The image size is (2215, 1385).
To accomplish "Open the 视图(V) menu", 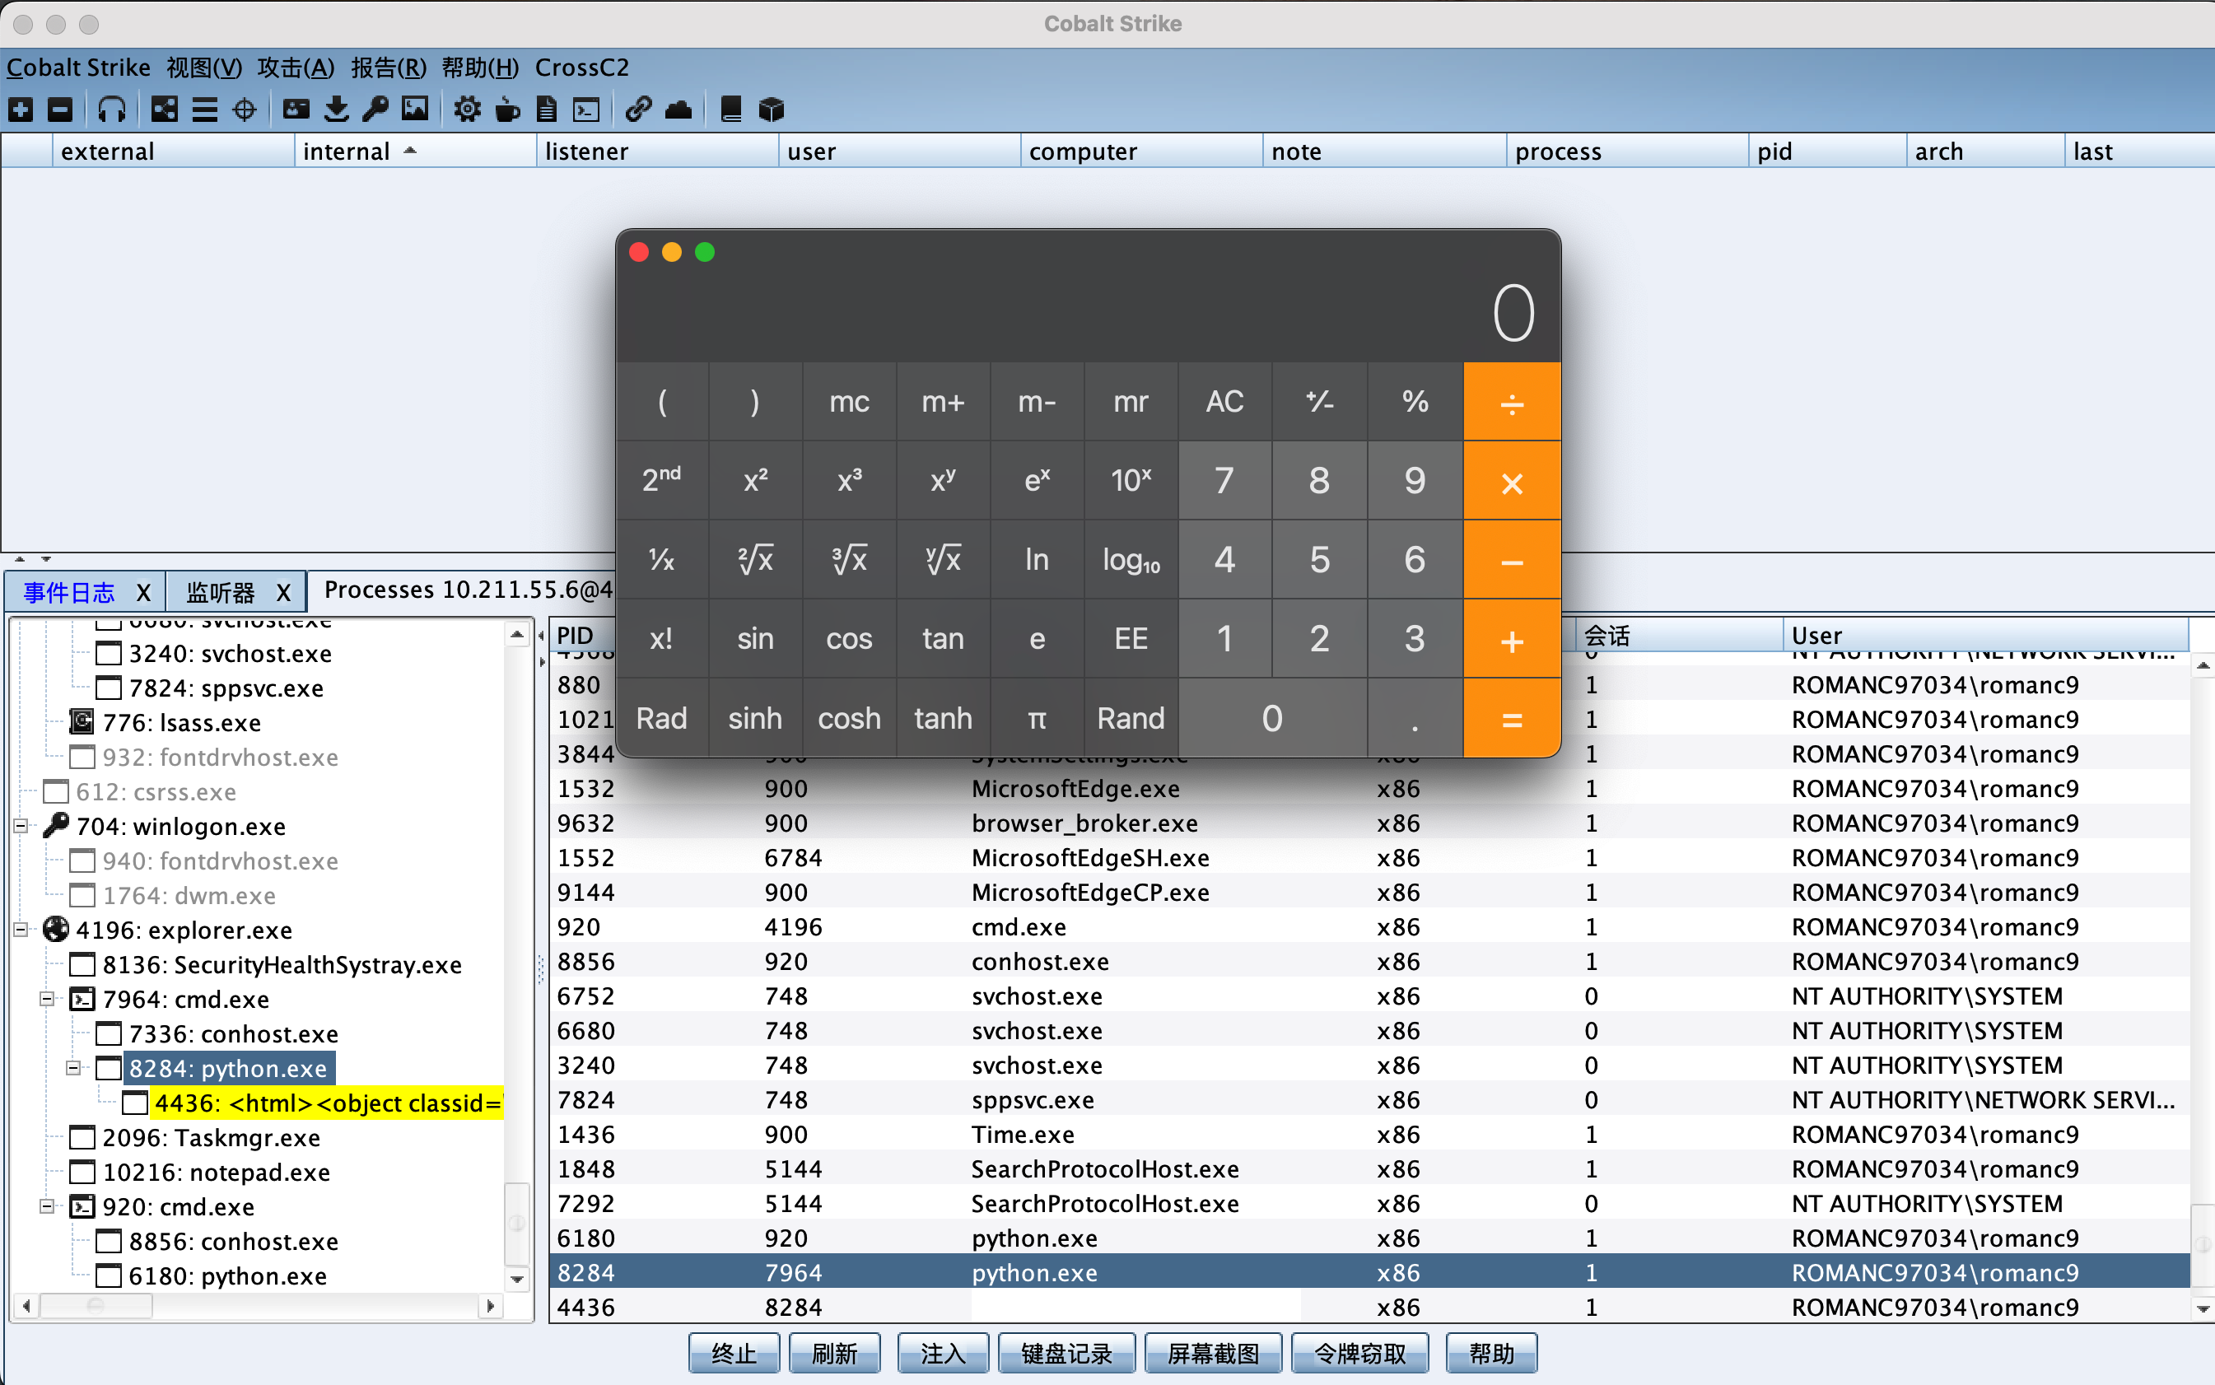I will click(x=204, y=68).
